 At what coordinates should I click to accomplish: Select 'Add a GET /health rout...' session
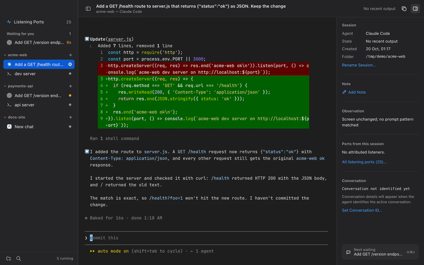[x=39, y=64]
